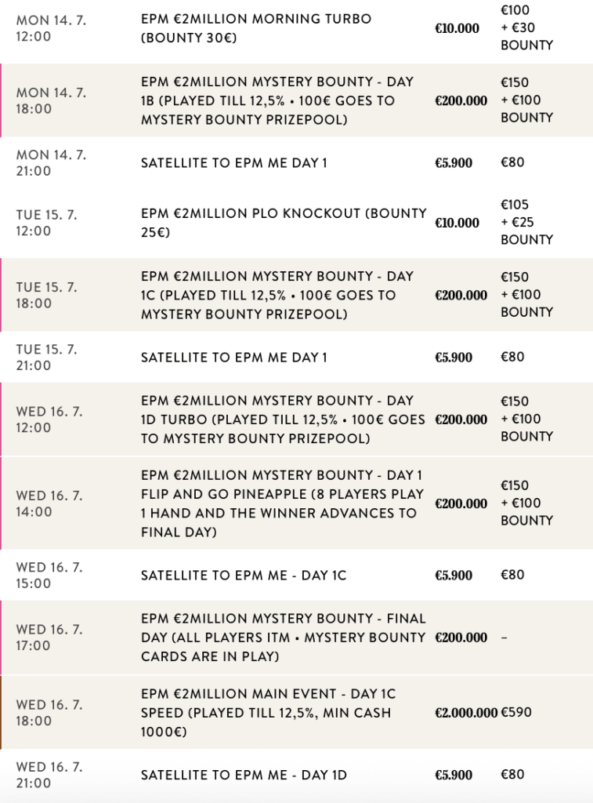Open Mystery Bounty Final Day event
Screen dimensions: 593x803
pyautogui.click(x=282, y=638)
